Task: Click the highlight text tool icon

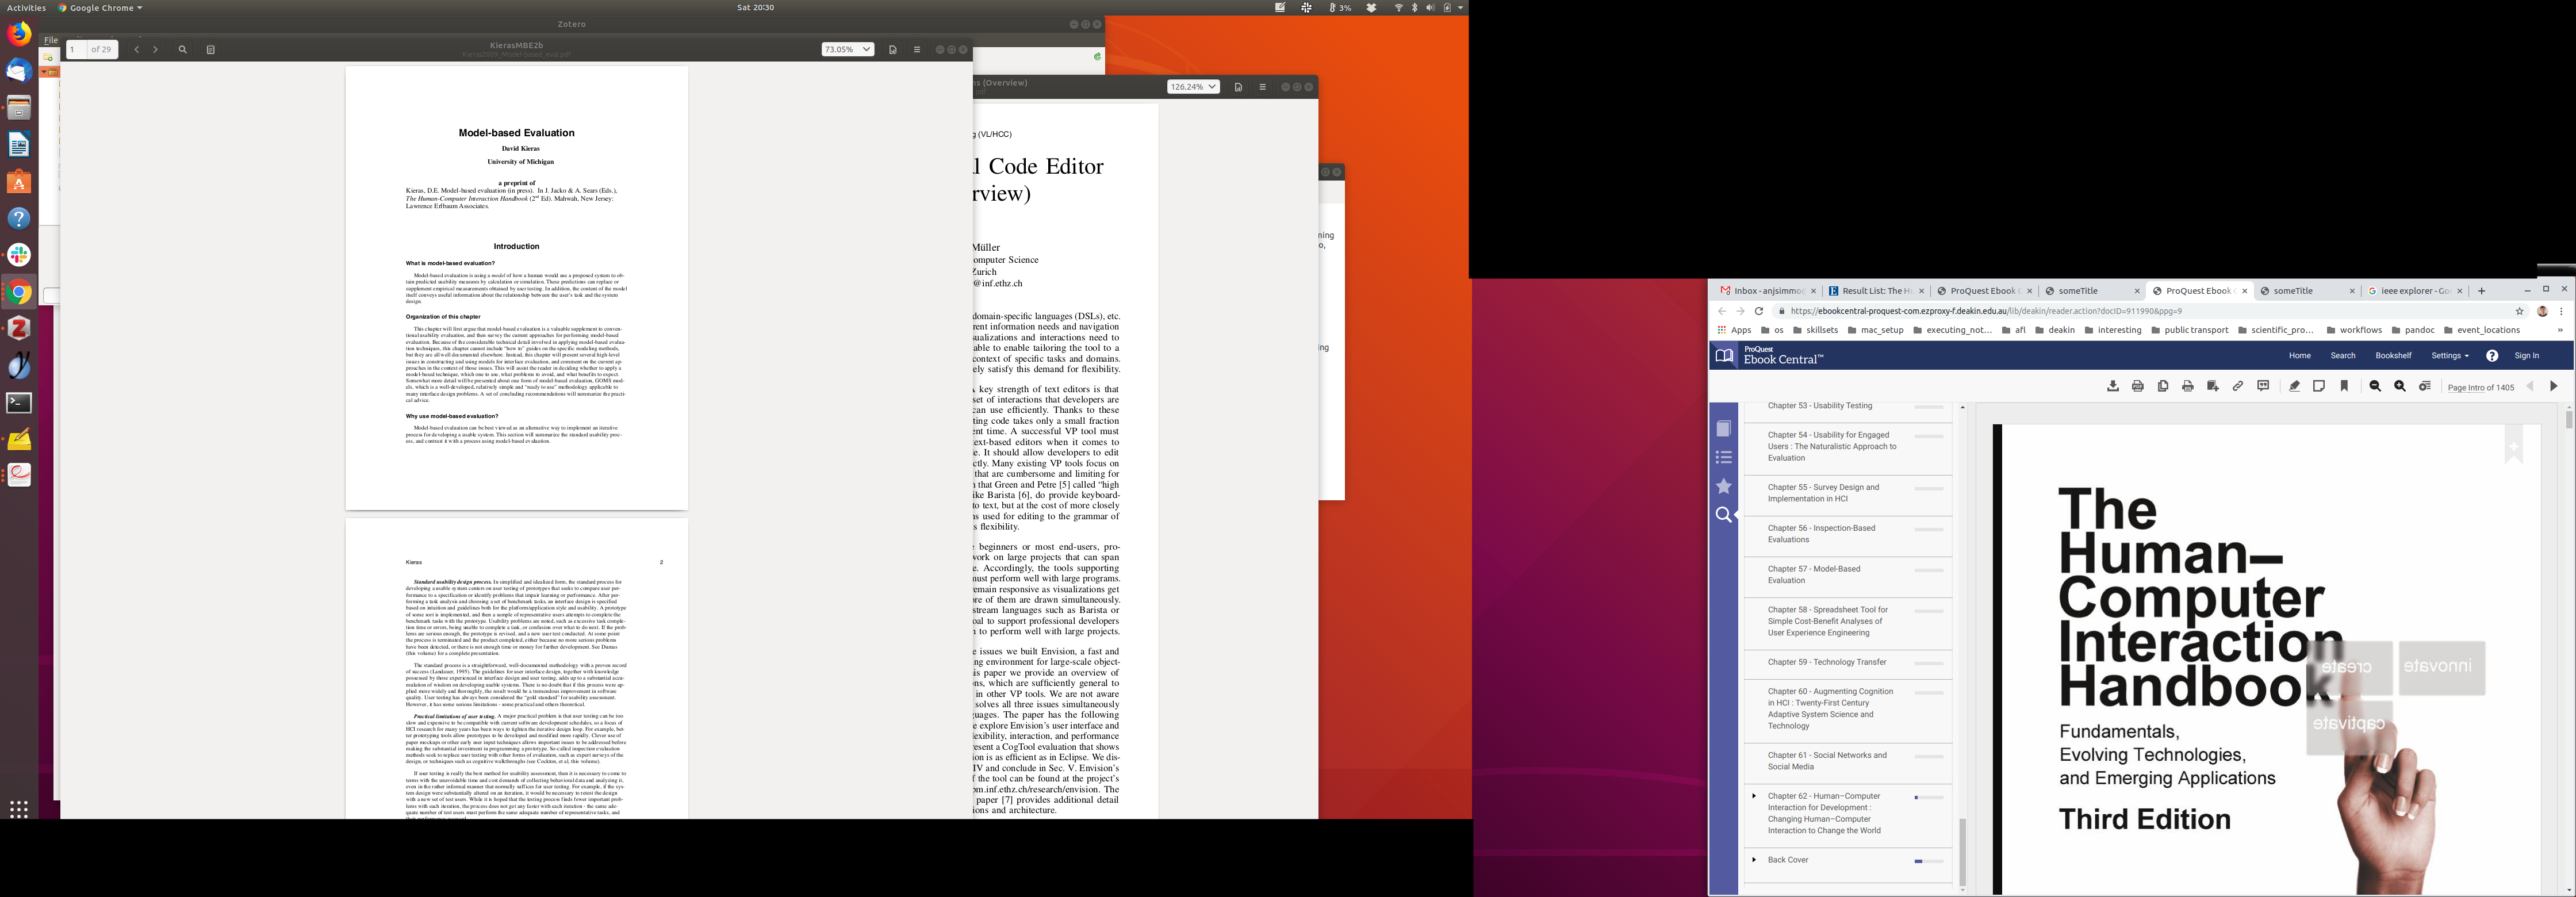Action: click(x=2294, y=387)
